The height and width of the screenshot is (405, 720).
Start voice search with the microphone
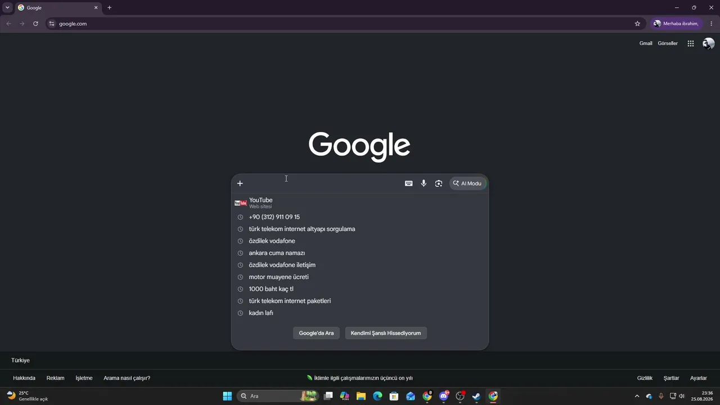(x=424, y=183)
